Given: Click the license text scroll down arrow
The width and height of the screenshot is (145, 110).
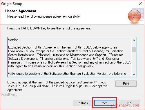Looking at the screenshot, I should [134, 74].
